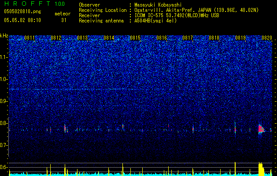Click the 'Observer' label
The height and width of the screenshot is (176, 277).
pyautogui.click(x=89, y=5)
